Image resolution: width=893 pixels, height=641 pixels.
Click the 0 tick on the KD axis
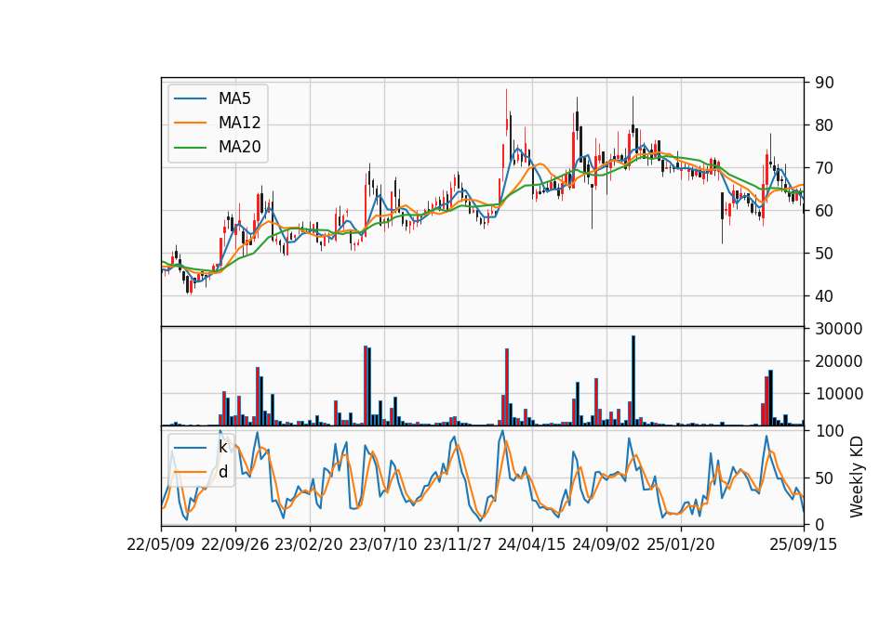(820, 525)
